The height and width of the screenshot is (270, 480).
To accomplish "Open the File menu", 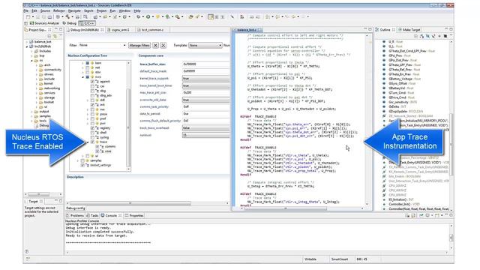I will (x=26, y=10).
